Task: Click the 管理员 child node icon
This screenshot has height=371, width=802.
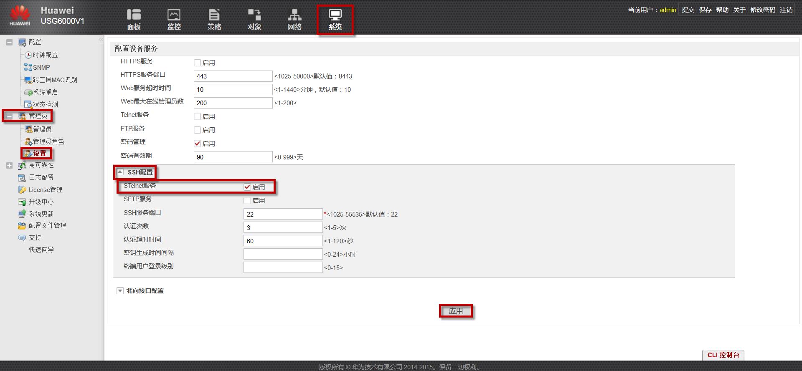Action: tap(28, 129)
